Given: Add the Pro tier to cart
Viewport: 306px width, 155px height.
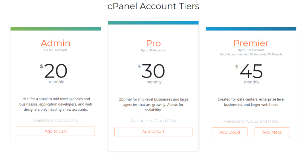Looking at the screenshot, I should (x=153, y=132).
